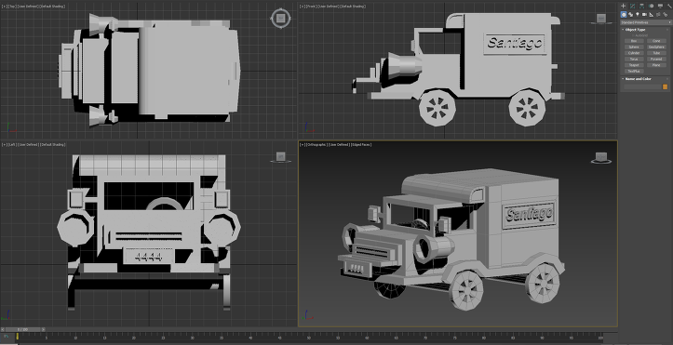The image size is (673, 345).
Task: Click the ViewCube in the Left viewport
Action: pyautogui.click(x=280, y=157)
